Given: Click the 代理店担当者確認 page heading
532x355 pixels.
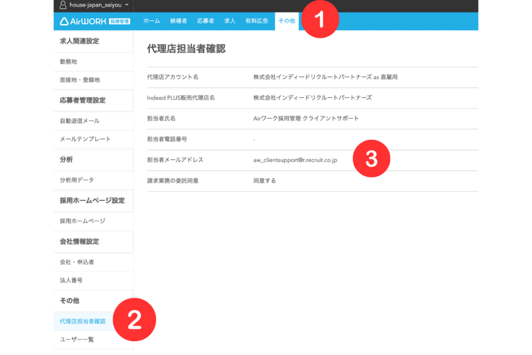Looking at the screenshot, I should (187, 49).
